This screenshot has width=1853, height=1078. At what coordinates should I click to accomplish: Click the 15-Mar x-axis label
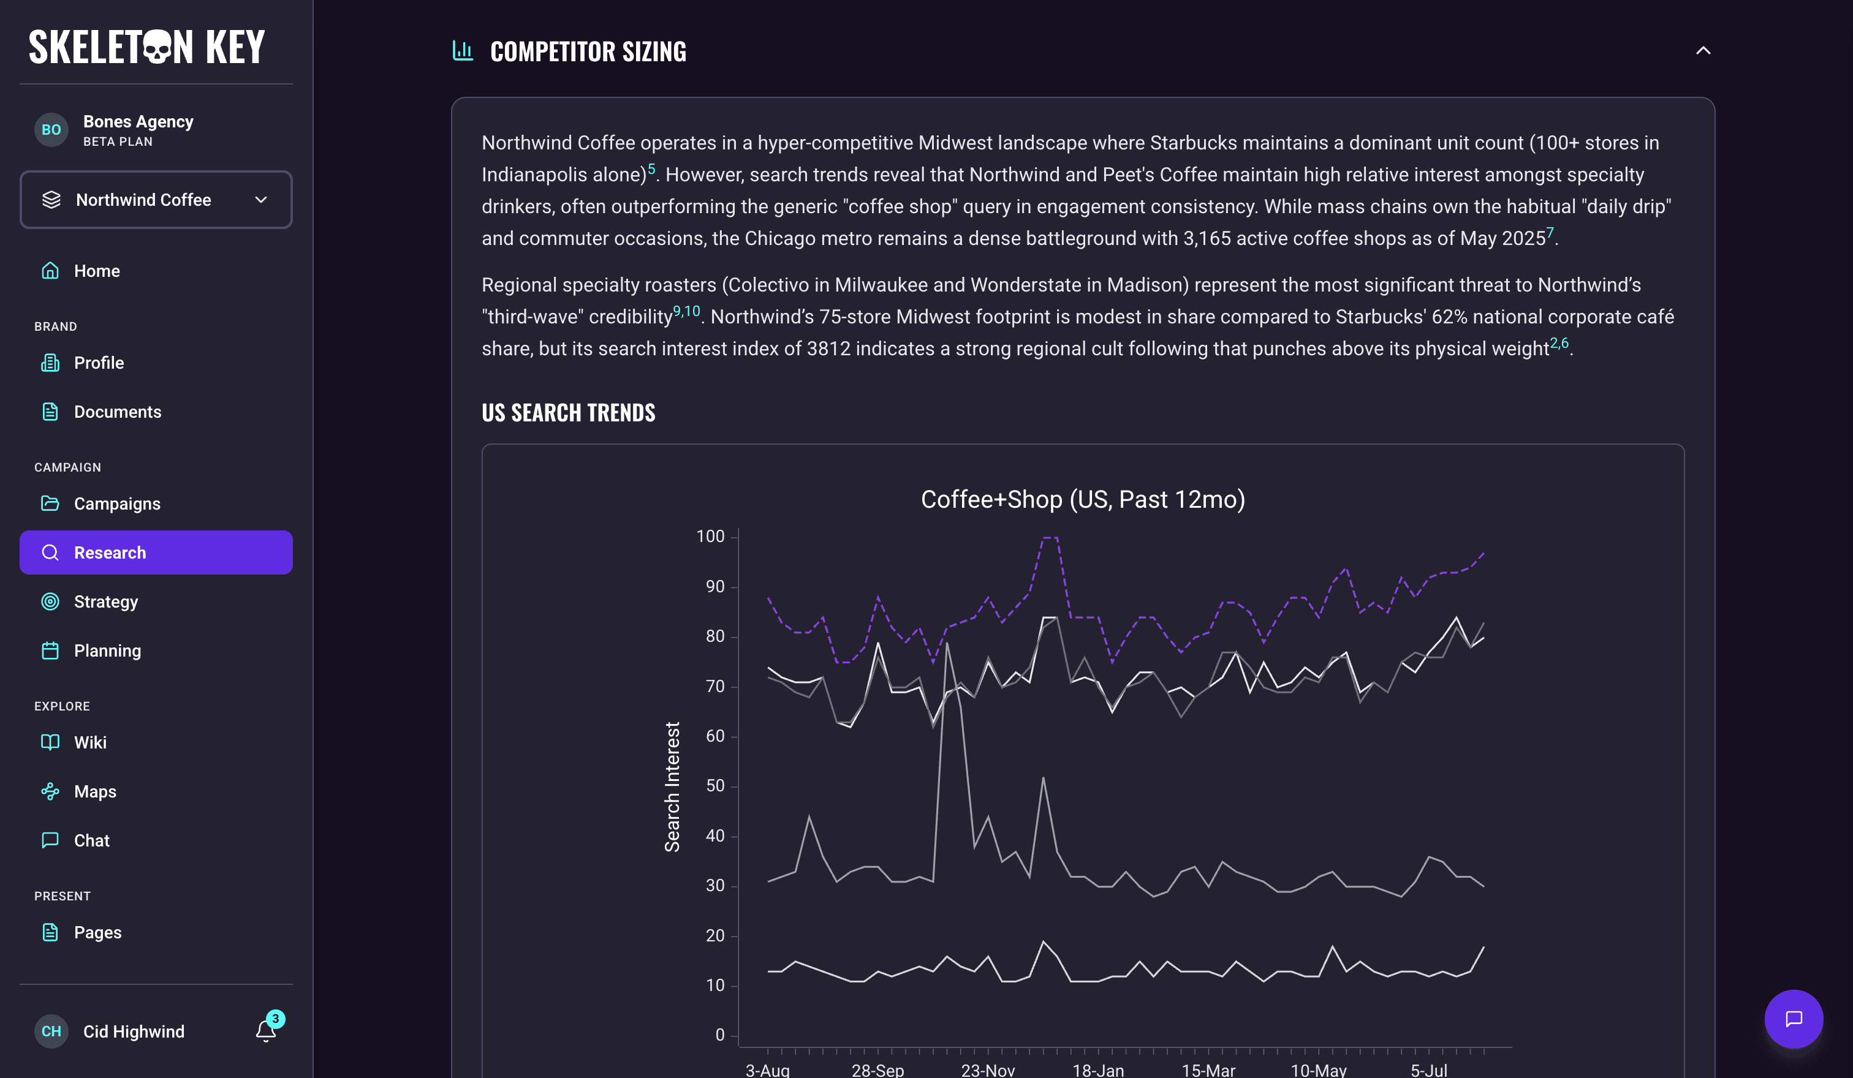pyautogui.click(x=1208, y=1070)
